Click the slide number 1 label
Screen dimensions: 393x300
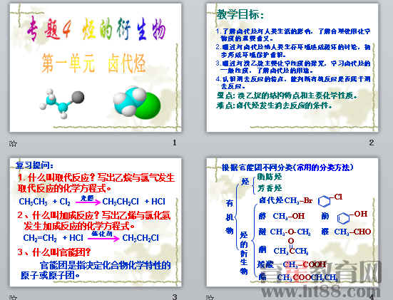pyautogui.click(x=175, y=143)
